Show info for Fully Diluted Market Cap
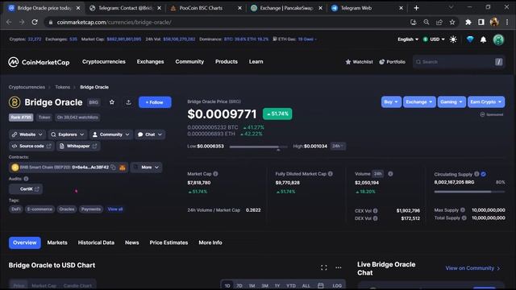Viewport: 516px width, 290px height. (330, 174)
